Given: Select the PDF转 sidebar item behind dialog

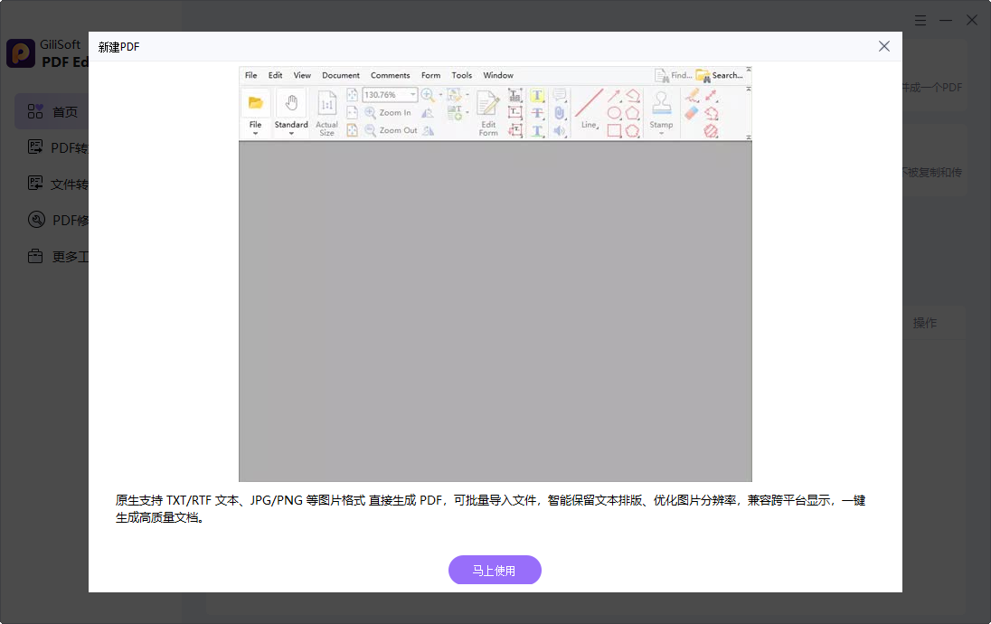Looking at the screenshot, I should pos(58,148).
